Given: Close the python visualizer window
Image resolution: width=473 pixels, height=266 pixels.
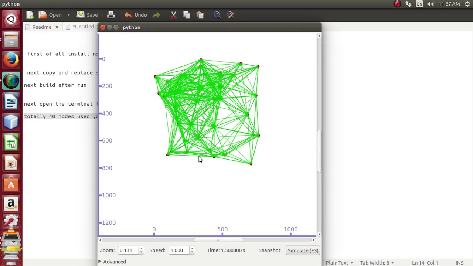Looking at the screenshot, I should tap(103, 27).
